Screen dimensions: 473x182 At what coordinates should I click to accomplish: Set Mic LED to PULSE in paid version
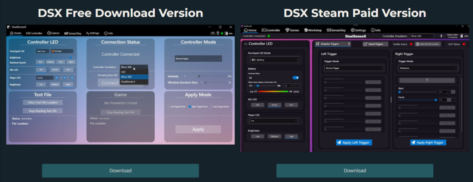[274, 105]
